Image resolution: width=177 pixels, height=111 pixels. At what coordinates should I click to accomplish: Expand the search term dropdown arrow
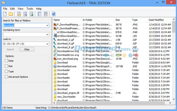pos(47,25)
